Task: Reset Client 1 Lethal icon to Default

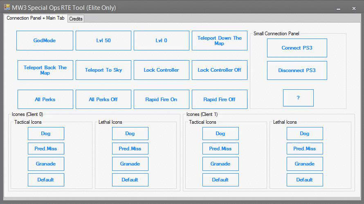Action: coord(305,180)
